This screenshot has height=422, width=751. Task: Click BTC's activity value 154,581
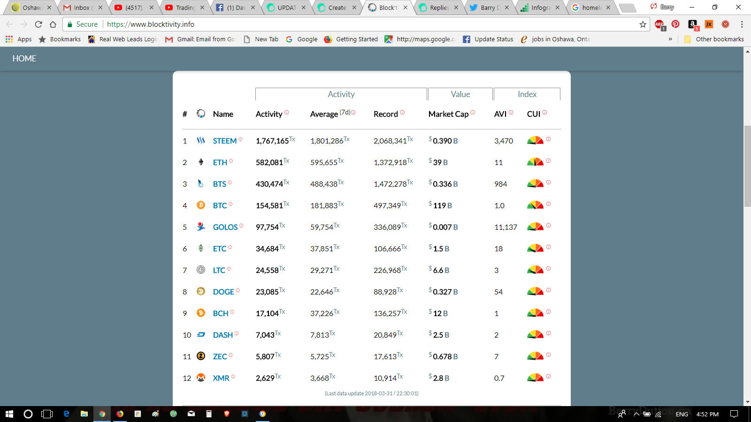269,205
